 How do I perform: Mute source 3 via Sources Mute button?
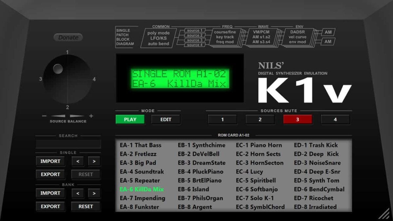pos(297,120)
